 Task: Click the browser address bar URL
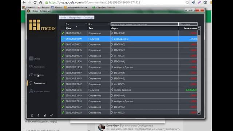tap(95, 3)
